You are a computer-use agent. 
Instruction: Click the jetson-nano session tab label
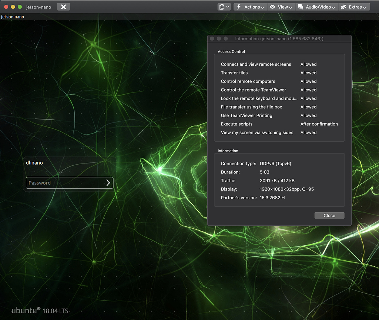[x=13, y=17]
